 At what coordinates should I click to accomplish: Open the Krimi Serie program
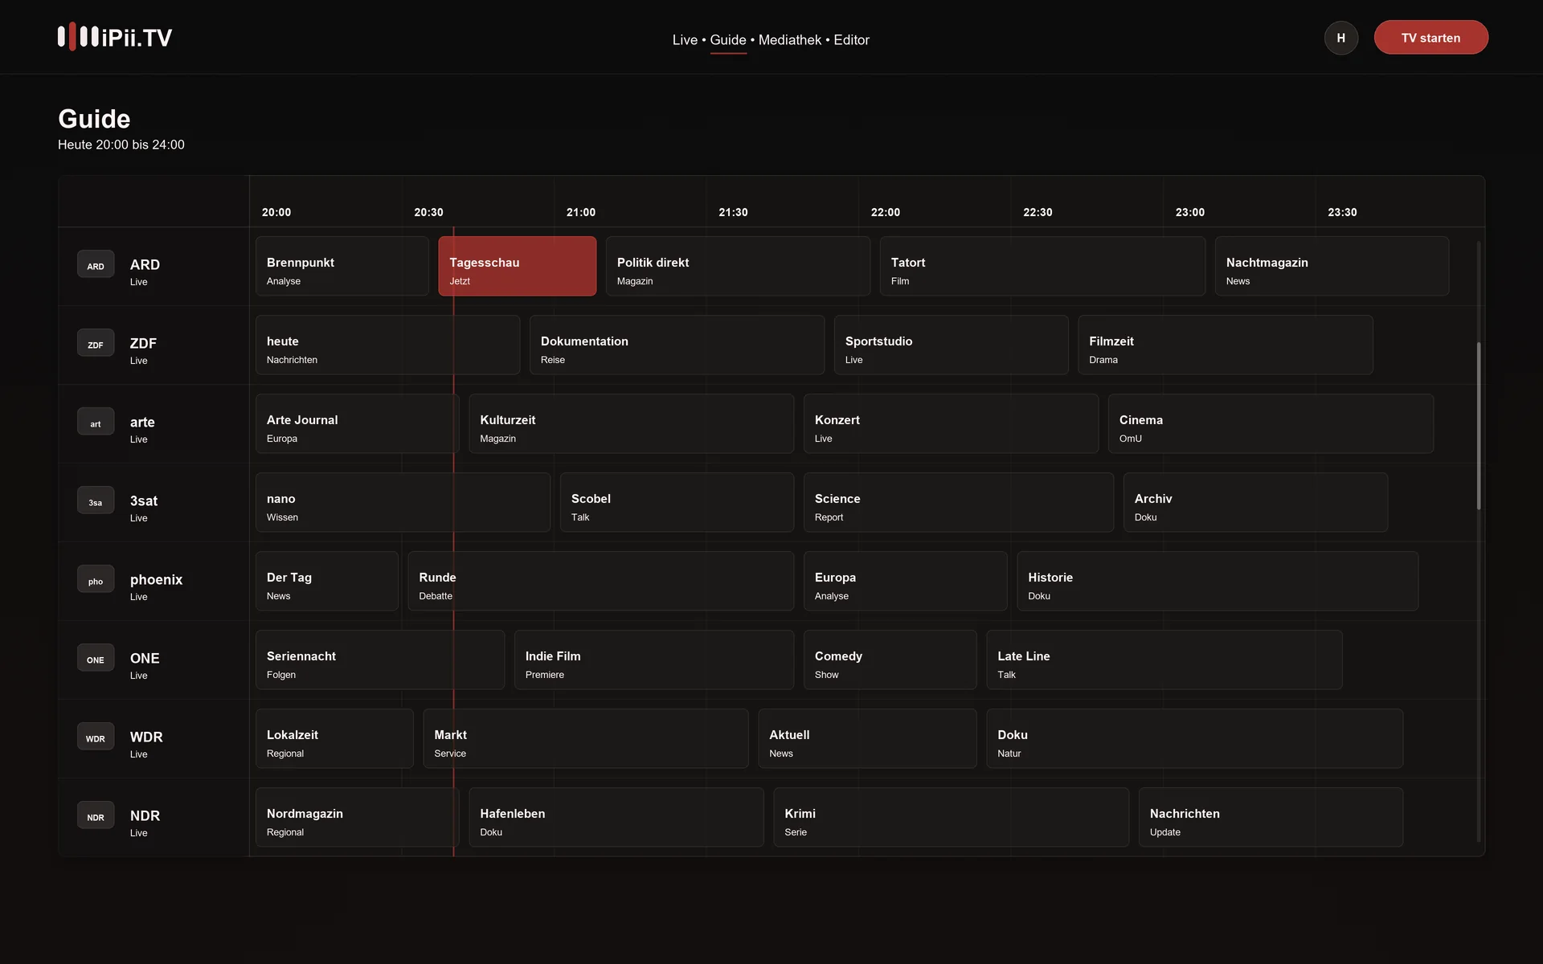(951, 817)
